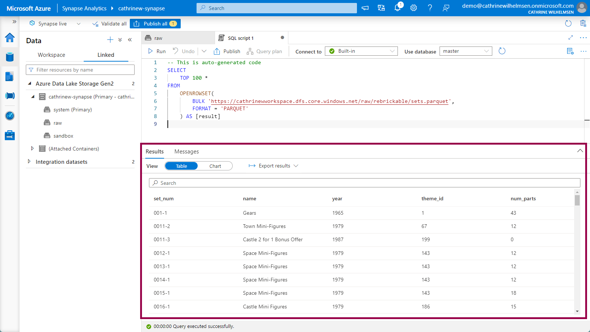Viewport: 590px width, 332px height.
Task: Click the notifications bell icon
Action: click(x=398, y=8)
